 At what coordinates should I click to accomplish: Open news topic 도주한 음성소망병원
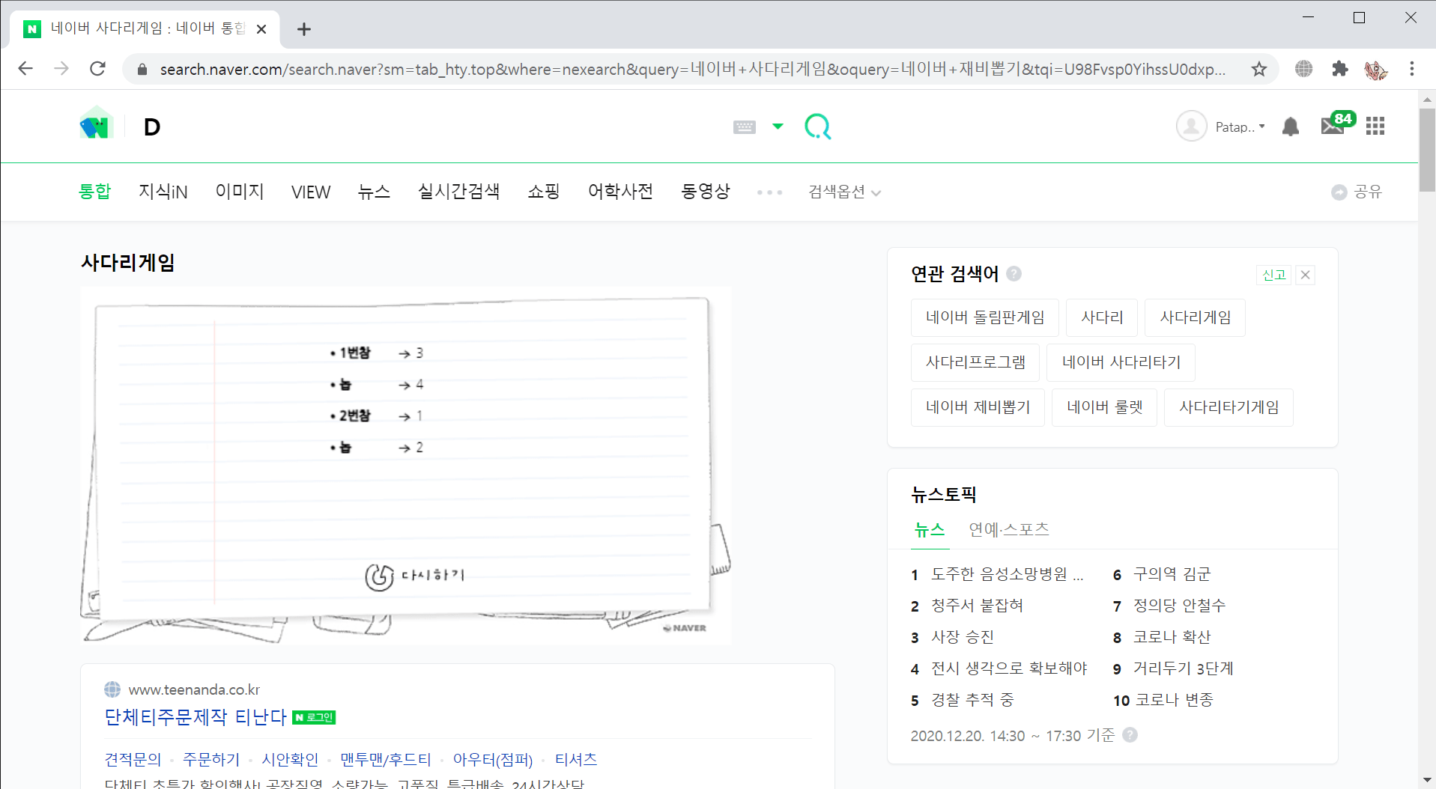pos(1007,574)
